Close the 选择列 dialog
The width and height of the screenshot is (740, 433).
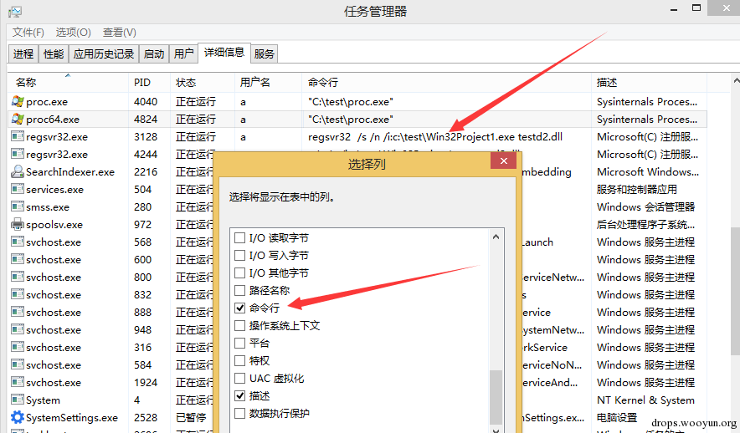coord(504,160)
